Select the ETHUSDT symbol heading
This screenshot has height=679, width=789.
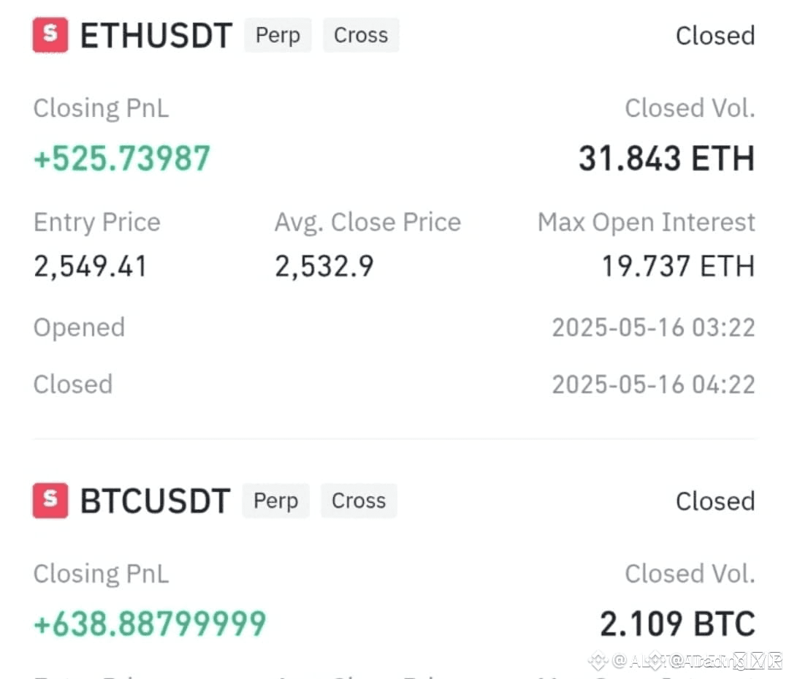point(156,34)
